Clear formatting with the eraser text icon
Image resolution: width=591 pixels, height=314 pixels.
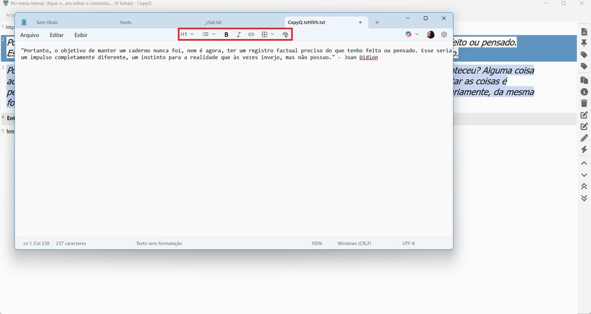click(285, 34)
